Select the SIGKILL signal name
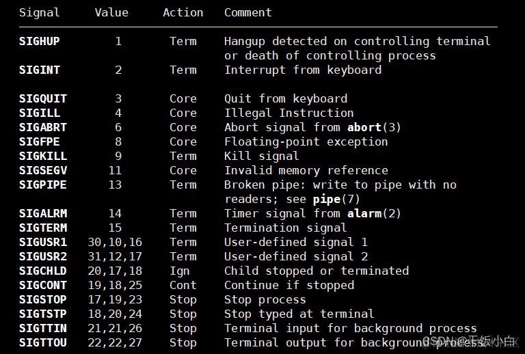 pyautogui.click(x=43, y=156)
